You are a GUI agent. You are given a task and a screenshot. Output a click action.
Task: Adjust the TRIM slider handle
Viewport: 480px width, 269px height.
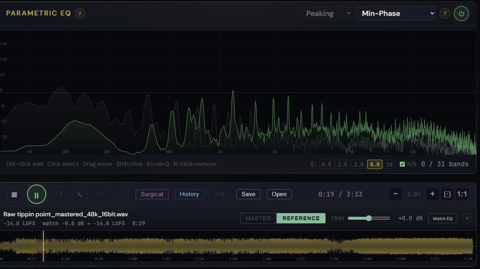(369, 218)
